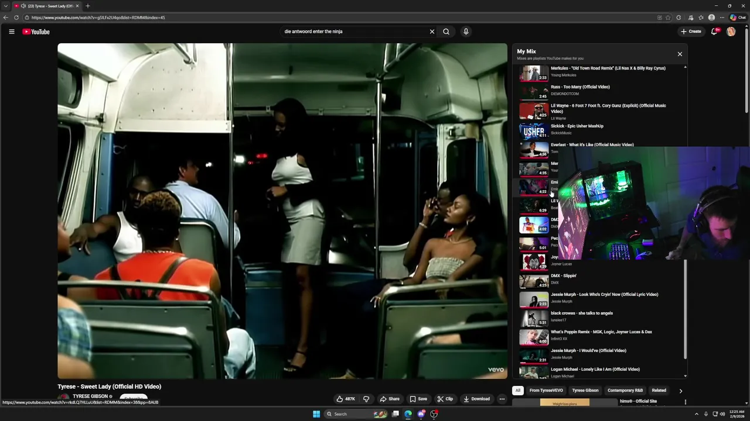The height and width of the screenshot is (421, 750).
Task: Start voice search with microphone icon
Action: tap(466, 32)
